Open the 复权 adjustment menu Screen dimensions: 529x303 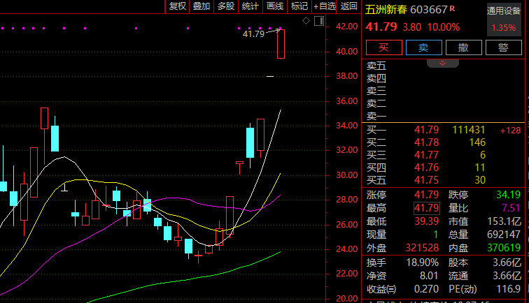pyautogui.click(x=178, y=6)
